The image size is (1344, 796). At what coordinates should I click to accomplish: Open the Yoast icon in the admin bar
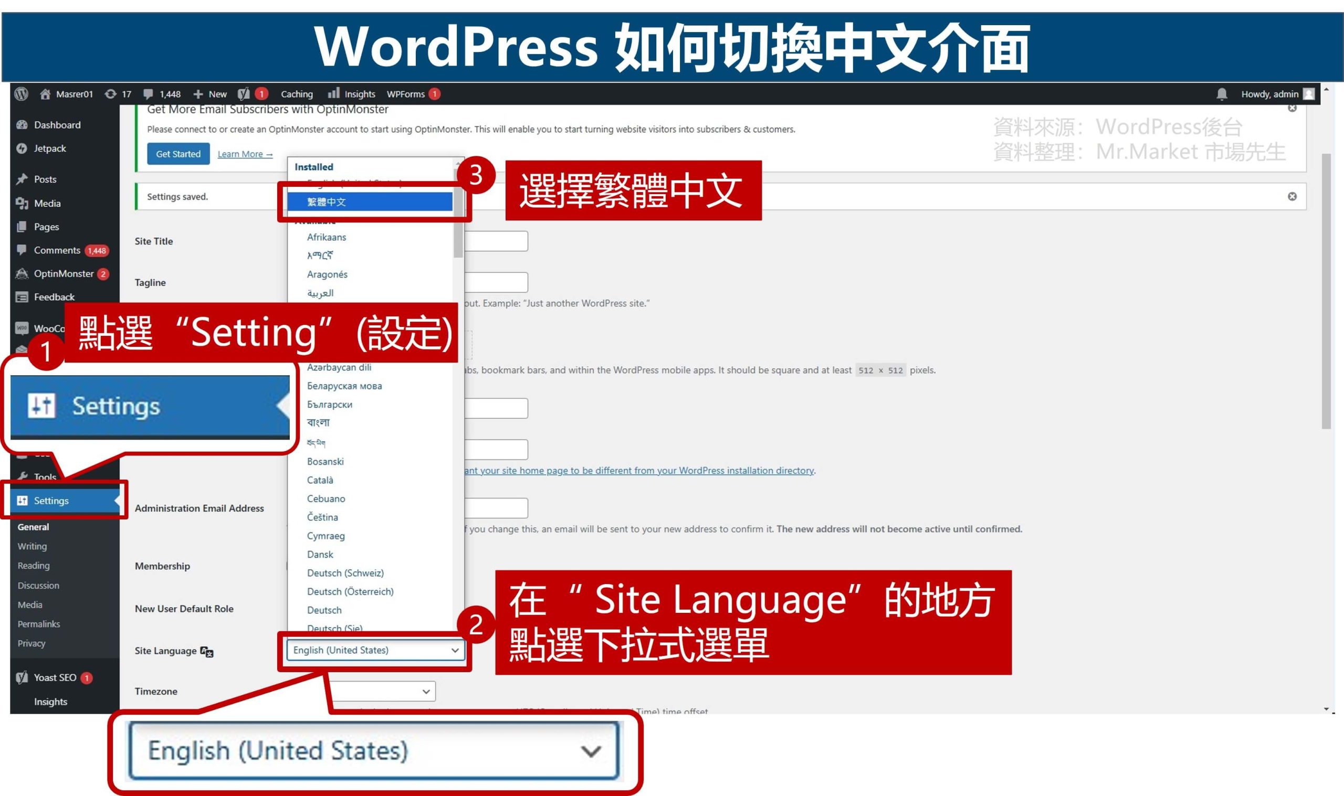(x=244, y=94)
